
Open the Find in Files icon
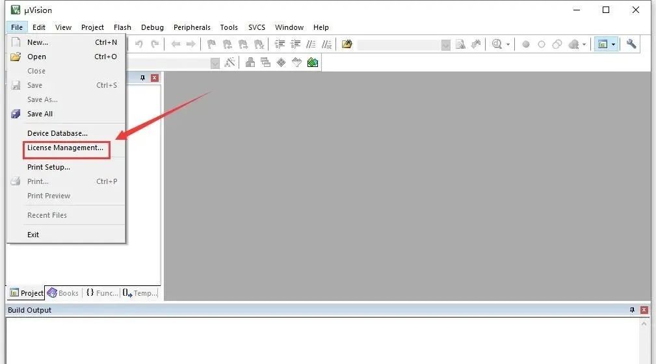point(347,44)
